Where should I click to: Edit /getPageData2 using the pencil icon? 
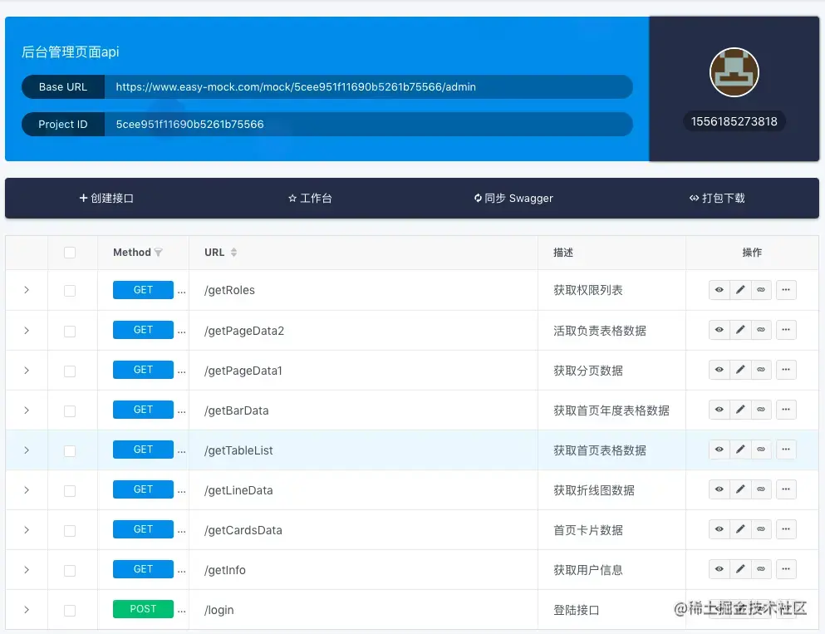[x=740, y=330]
